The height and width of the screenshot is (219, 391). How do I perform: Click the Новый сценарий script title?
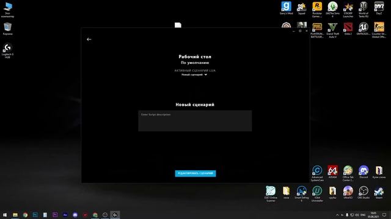[x=195, y=105]
